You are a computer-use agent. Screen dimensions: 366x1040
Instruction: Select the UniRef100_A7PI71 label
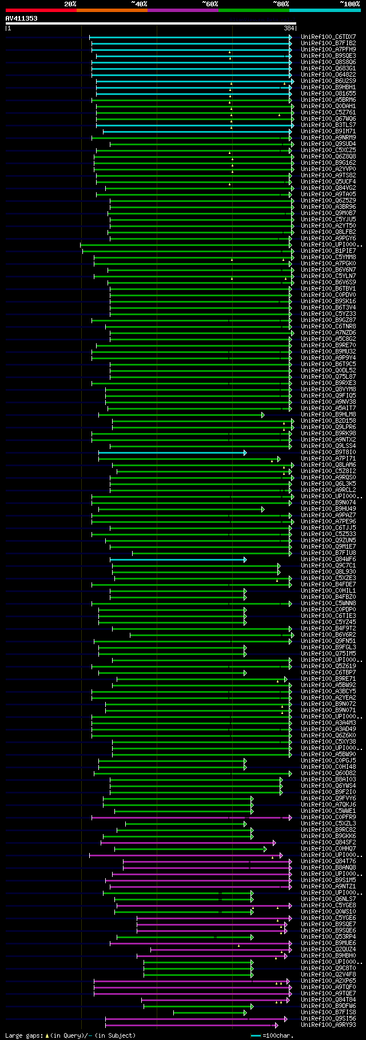[x=328, y=459]
